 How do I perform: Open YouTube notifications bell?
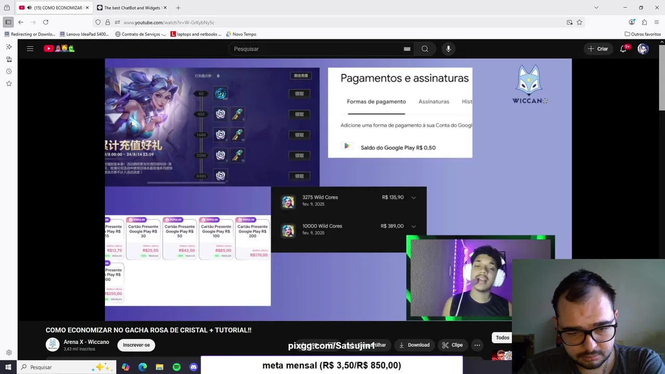coord(623,49)
